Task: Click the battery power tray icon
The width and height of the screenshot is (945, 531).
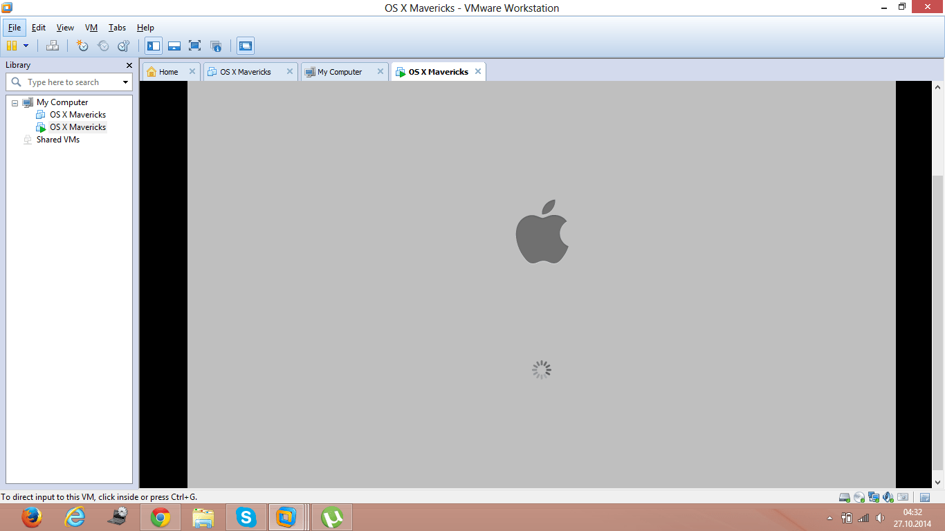Action: [x=847, y=518]
